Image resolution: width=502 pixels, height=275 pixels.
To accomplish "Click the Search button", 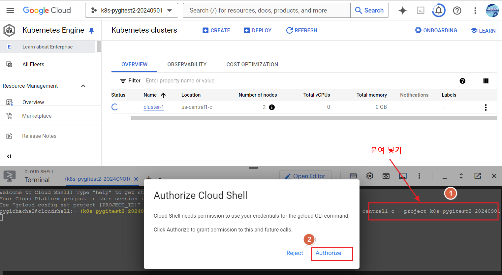I will 369,11.
